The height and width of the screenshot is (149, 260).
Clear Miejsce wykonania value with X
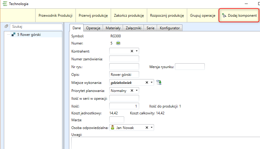(x=147, y=82)
